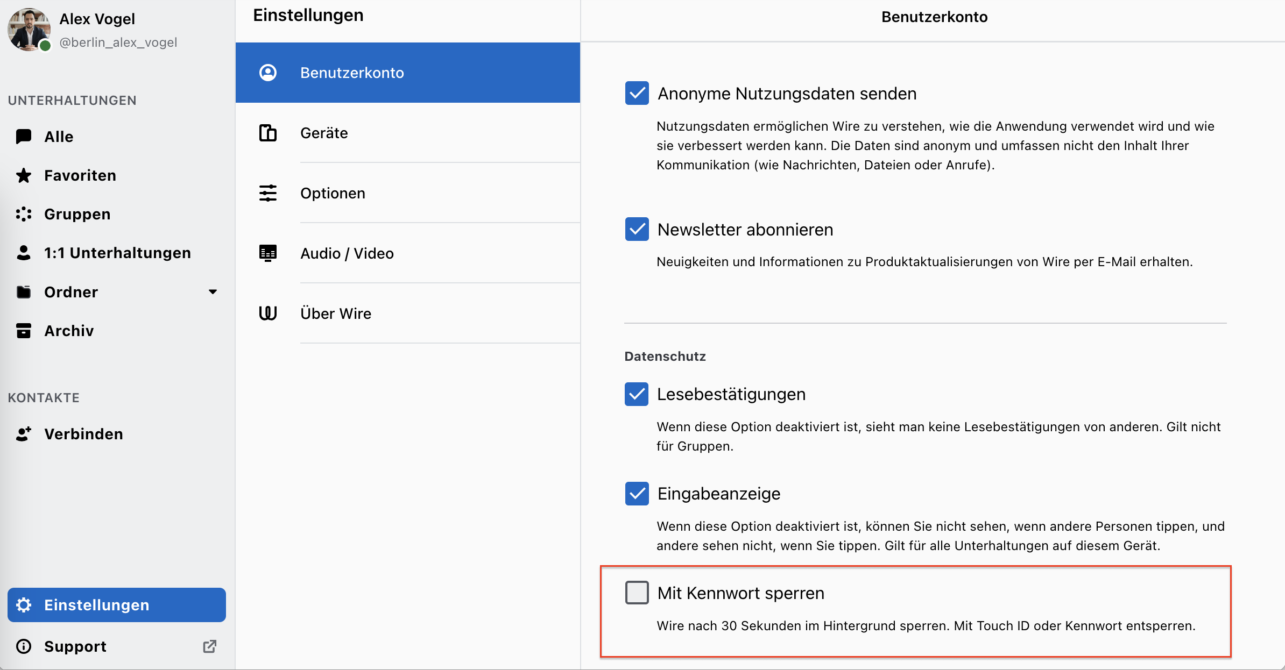Click the Geräte devices icon
1285x670 pixels.
[268, 133]
